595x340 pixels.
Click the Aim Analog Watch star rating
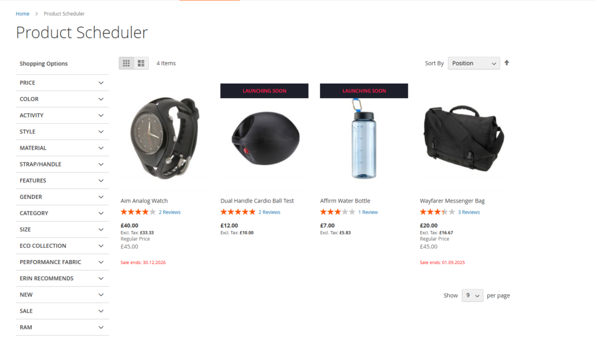point(138,212)
